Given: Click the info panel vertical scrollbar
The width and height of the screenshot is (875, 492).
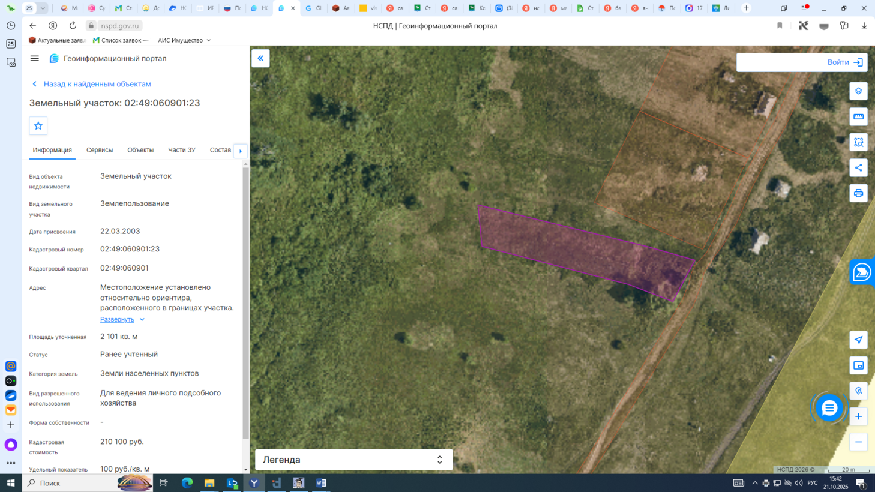Looking at the screenshot, I should (x=245, y=303).
